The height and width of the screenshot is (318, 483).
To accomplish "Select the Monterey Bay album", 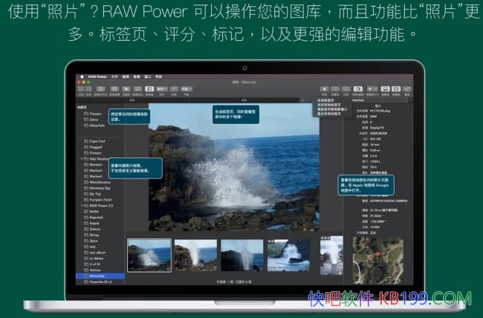I will 98,189.
